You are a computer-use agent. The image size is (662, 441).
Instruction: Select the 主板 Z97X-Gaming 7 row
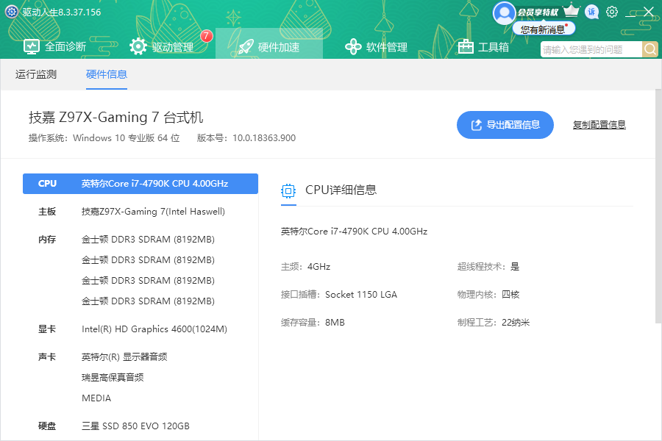point(140,212)
